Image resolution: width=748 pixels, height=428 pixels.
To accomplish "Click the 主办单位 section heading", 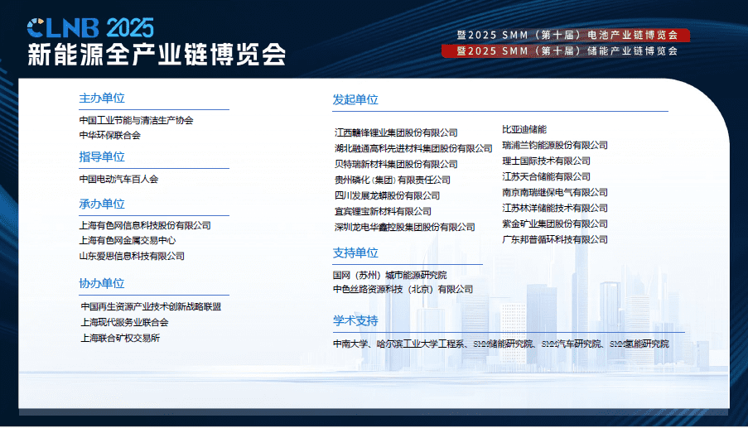I will point(102,98).
